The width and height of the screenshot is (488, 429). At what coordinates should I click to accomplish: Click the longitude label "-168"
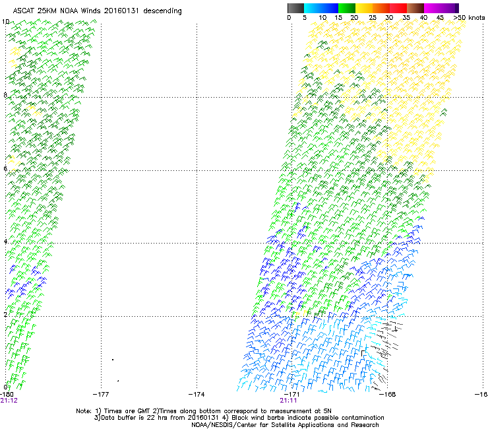click(388, 395)
